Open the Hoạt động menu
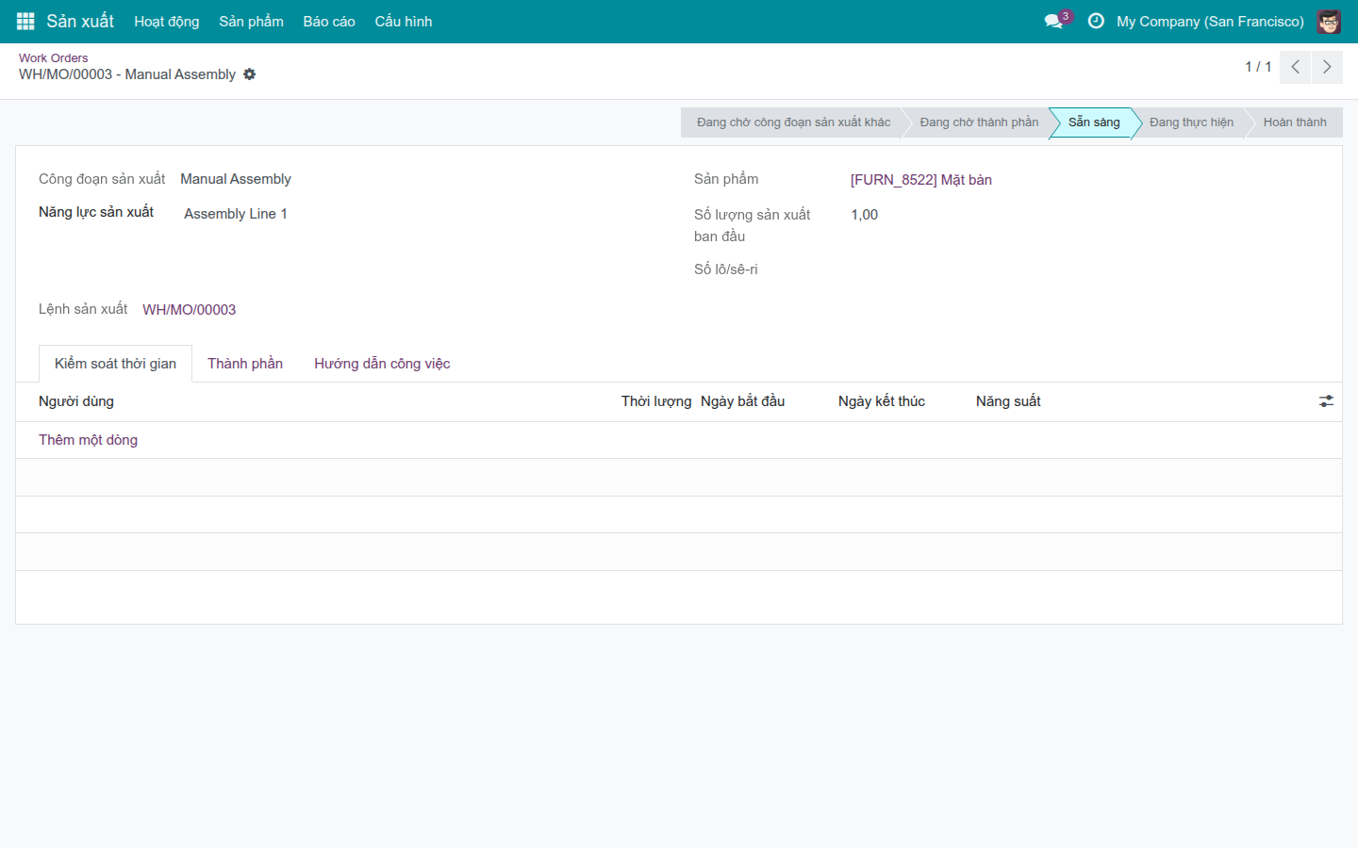 [167, 22]
